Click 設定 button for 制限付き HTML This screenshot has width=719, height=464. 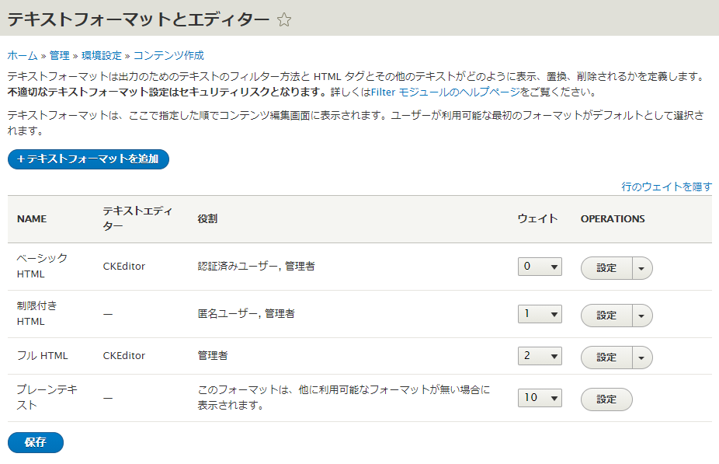point(606,316)
